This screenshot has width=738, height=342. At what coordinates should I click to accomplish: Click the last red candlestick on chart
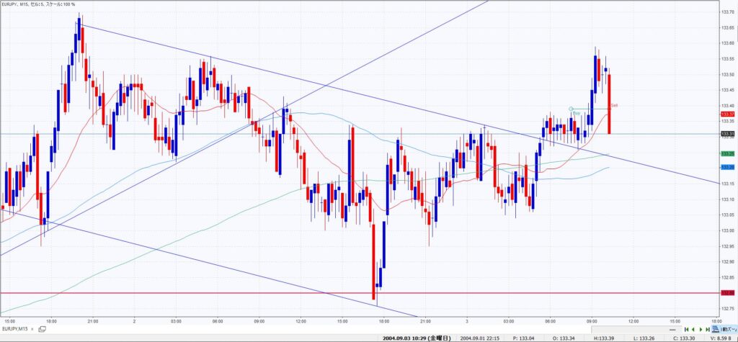pyautogui.click(x=610, y=103)
